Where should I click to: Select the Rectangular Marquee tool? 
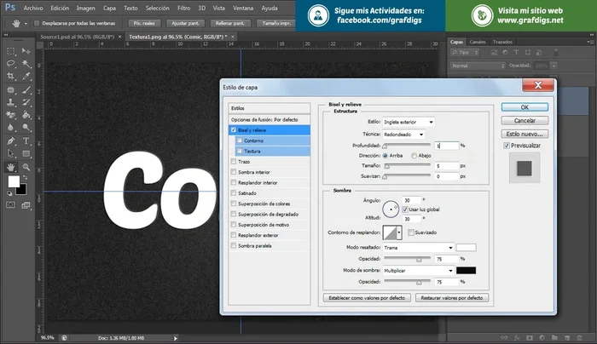coord(11,51)
